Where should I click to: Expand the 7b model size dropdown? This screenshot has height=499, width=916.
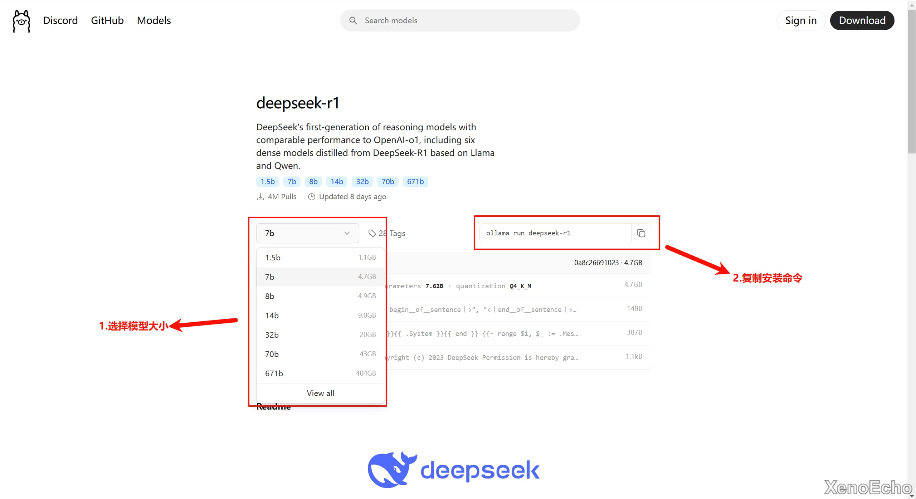(307, 233)
